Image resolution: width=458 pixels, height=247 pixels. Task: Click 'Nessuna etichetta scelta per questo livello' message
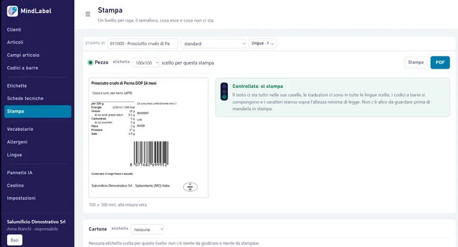[x=174, y=243]
